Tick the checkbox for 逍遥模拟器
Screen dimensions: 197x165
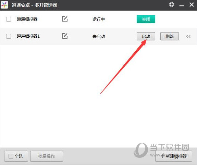pyautogui.click(x=9, y=19)
